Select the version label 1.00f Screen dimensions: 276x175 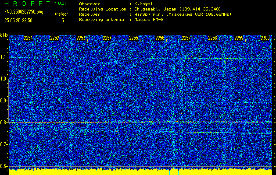(61, 3)
